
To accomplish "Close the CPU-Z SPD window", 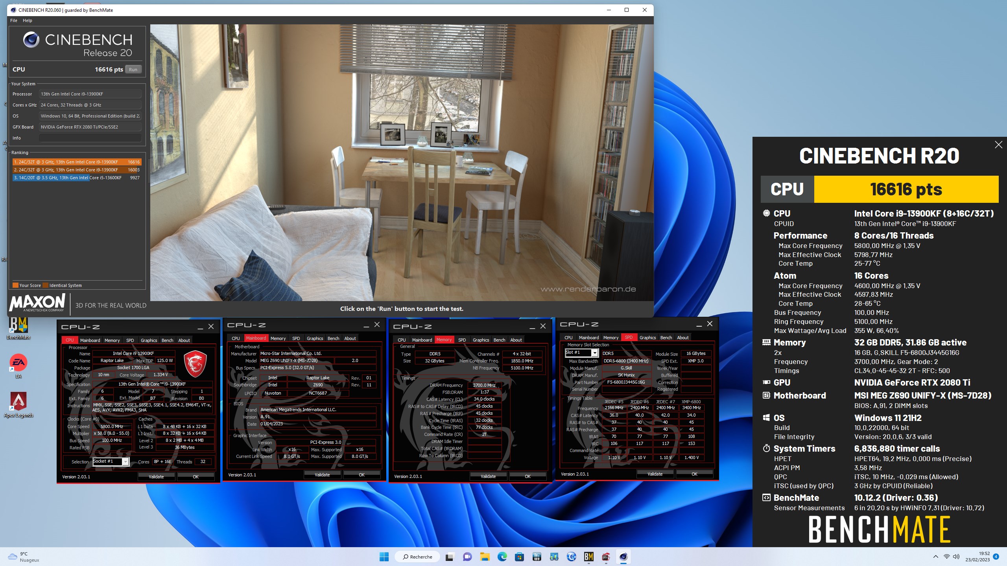I will 710,324.
